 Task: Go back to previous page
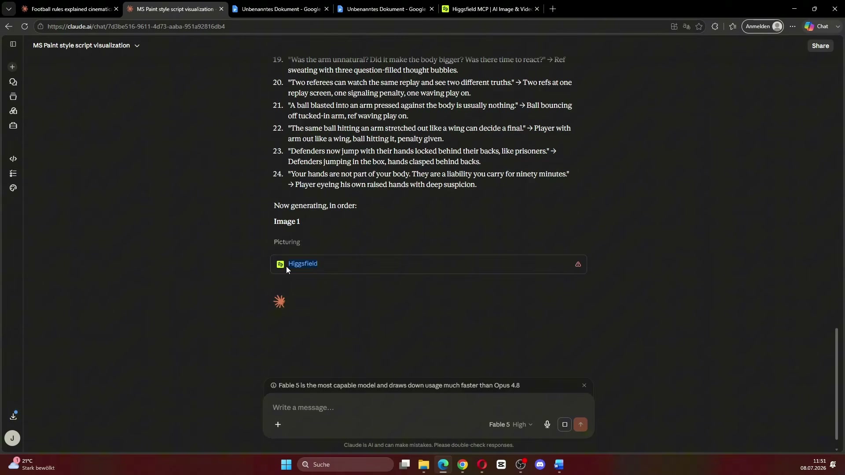[8, 26]
